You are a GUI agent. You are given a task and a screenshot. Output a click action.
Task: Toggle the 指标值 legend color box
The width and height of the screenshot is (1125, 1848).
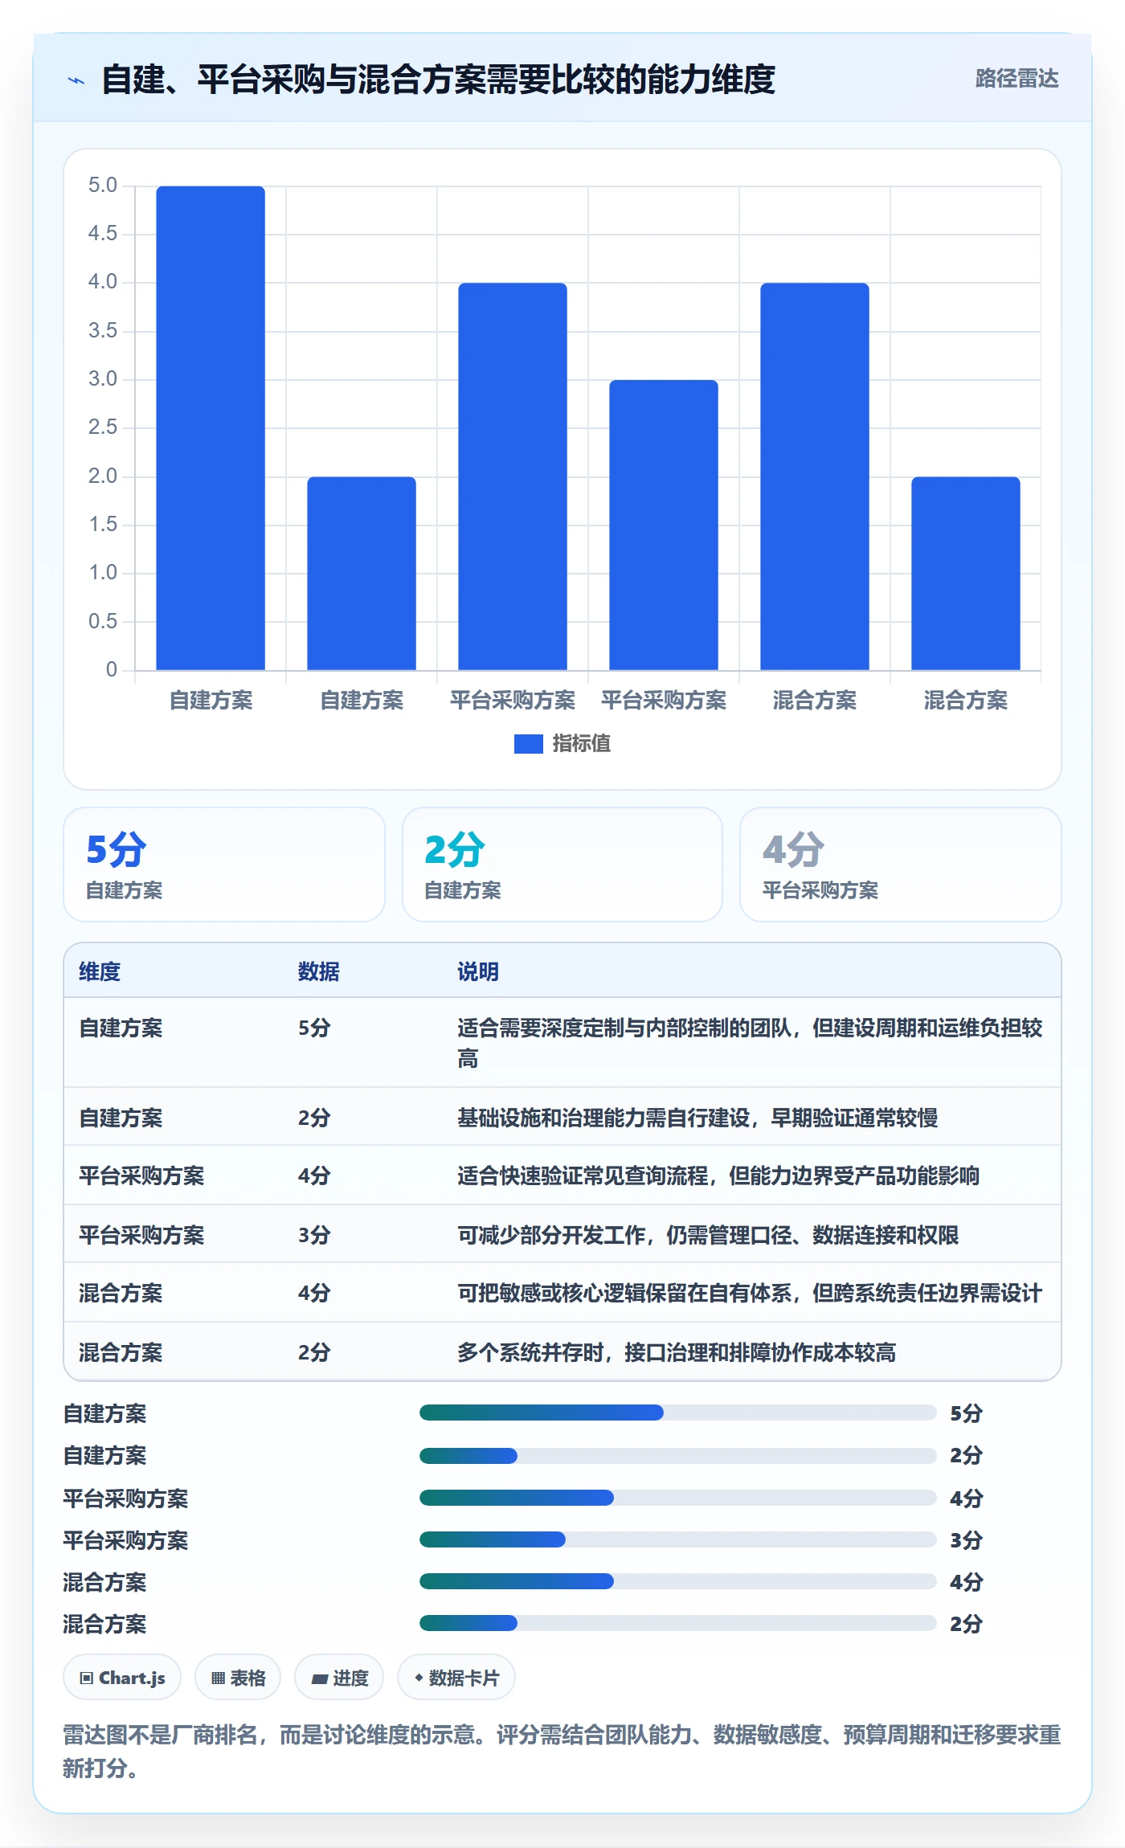click(528, 744)
